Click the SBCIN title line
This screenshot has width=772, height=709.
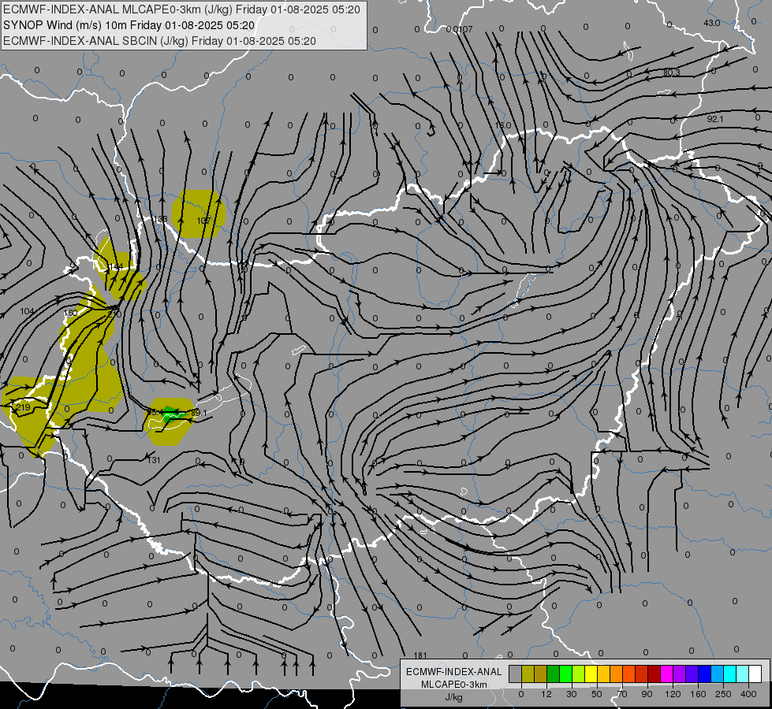pyautogui.click(x=159, y=41)
